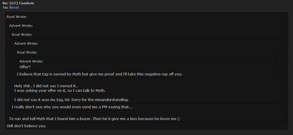Click the 'To run and tell Myth' reply line
The width and height of the screenshot is (293, 135).
(95, 119)
